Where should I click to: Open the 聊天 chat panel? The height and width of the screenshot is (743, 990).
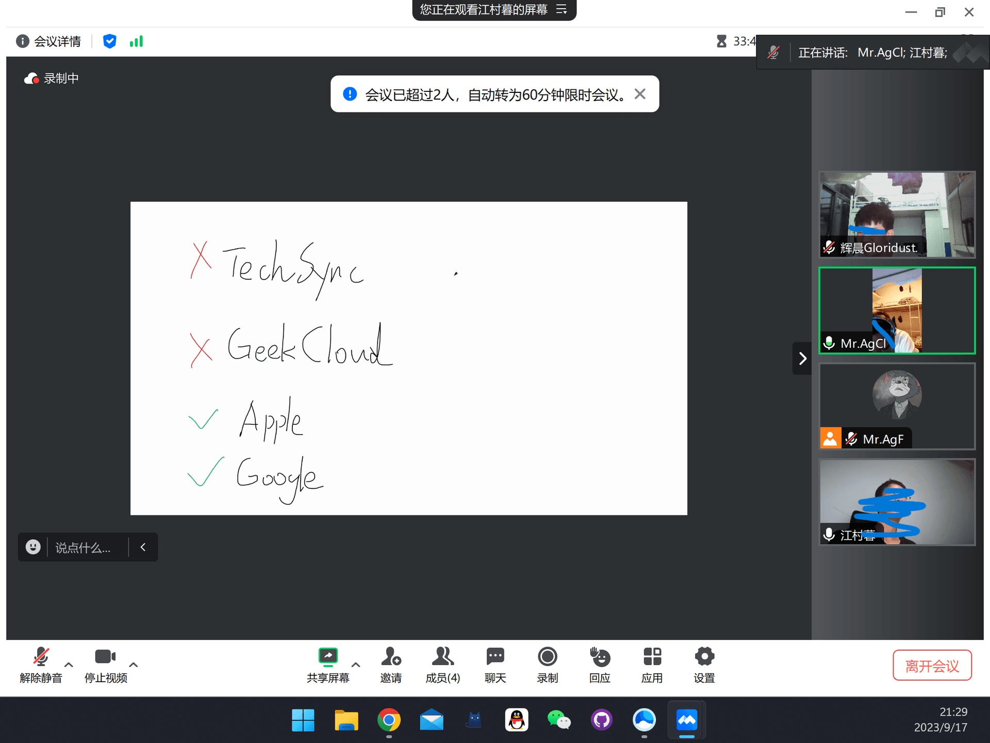(496, 666)
